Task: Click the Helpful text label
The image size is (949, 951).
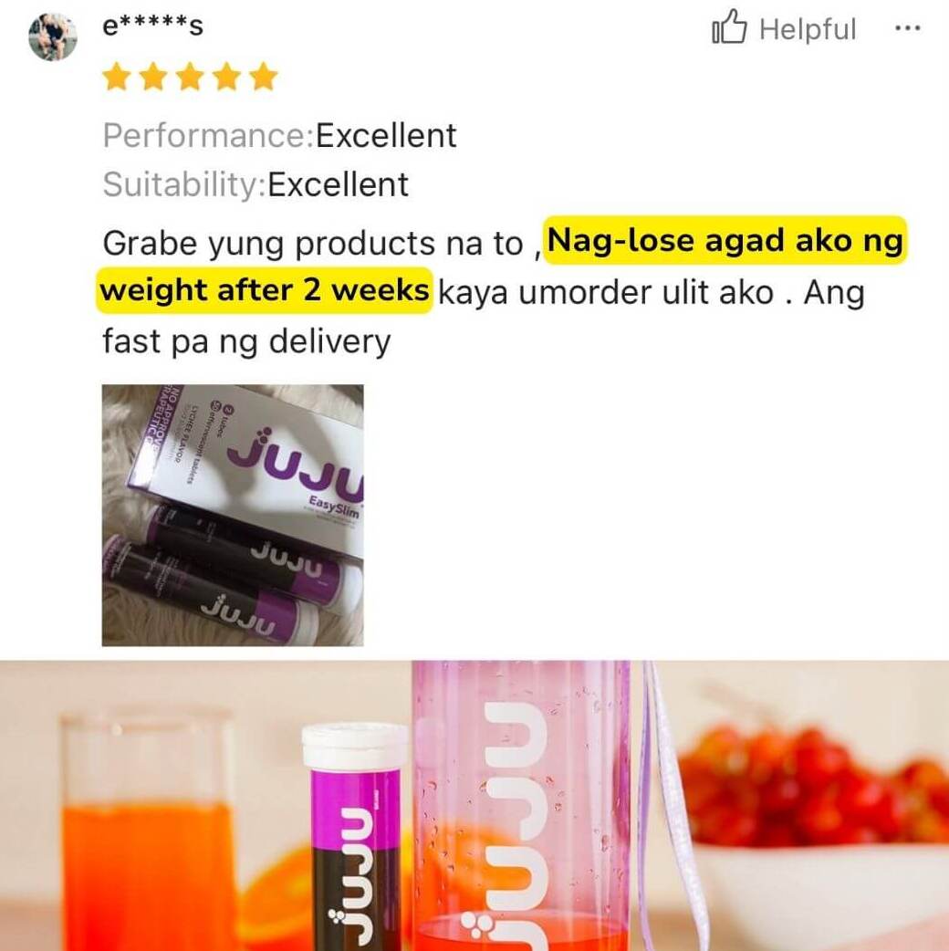Action: pos(808,29)
